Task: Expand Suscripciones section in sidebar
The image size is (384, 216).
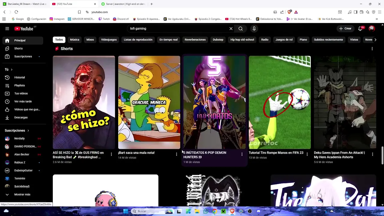Action: (x=28, y=130)
